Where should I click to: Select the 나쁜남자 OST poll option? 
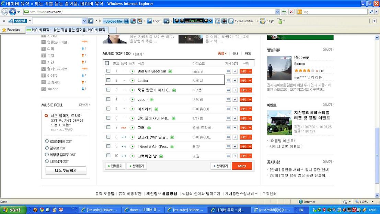coord(47,161)
